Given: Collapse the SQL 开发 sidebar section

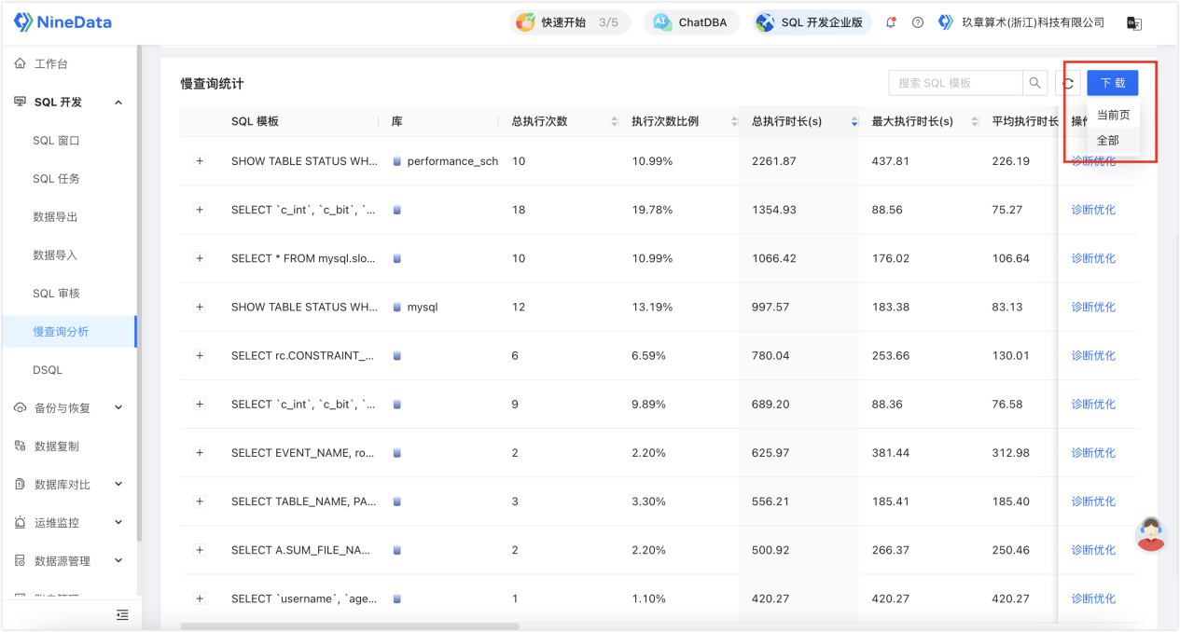Looking at the screenshot, I should (118, 103).
